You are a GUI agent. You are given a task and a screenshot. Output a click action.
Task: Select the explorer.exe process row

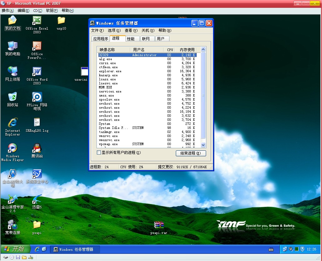110,71
